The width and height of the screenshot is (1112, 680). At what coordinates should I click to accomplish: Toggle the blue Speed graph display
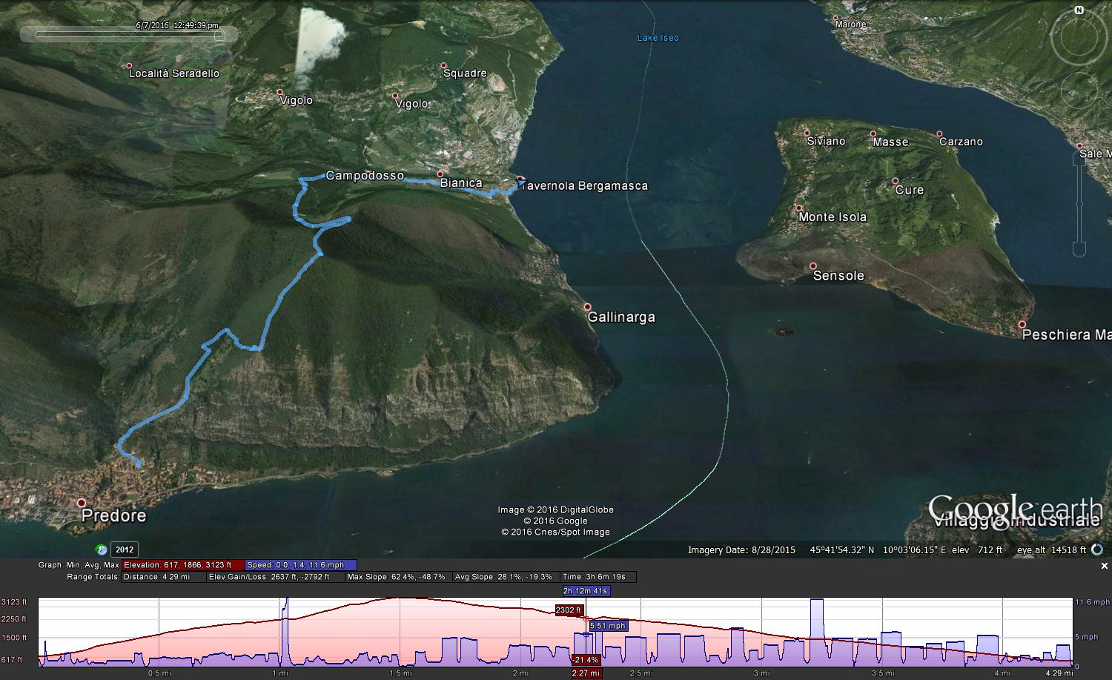click(x=299, y=565)
